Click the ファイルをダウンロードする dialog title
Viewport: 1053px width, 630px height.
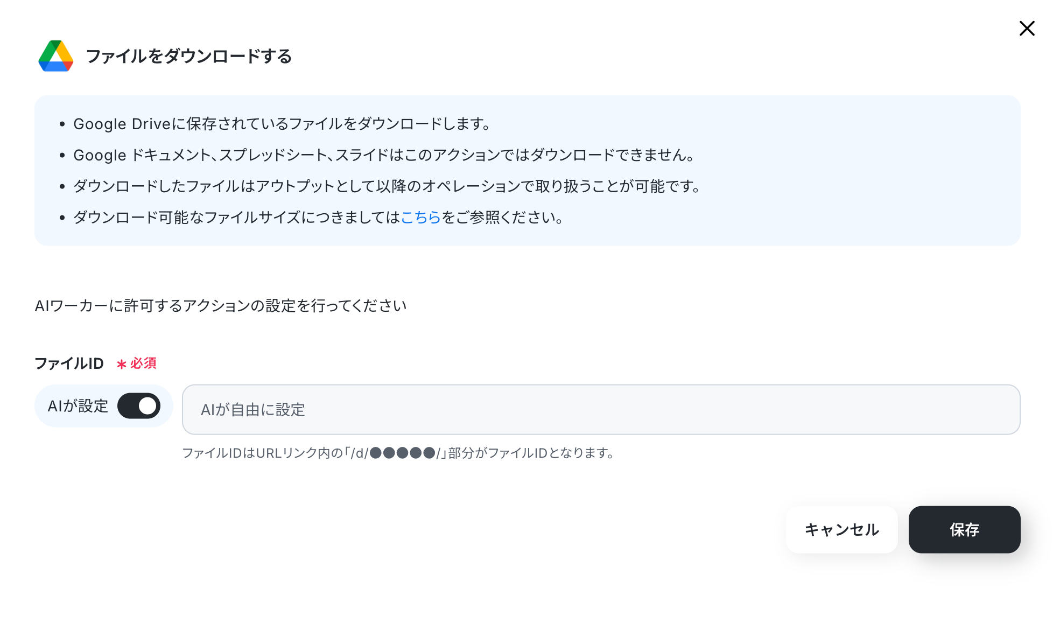[188, 56]
